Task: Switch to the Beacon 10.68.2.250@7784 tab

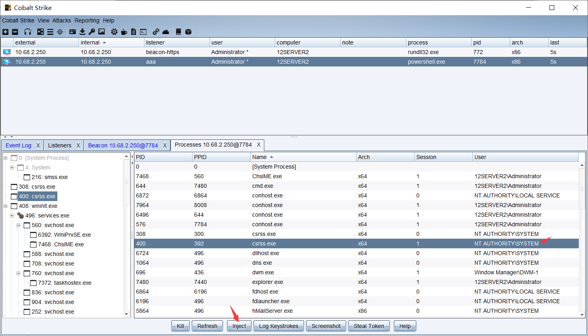Action: (x=123, y=145)
